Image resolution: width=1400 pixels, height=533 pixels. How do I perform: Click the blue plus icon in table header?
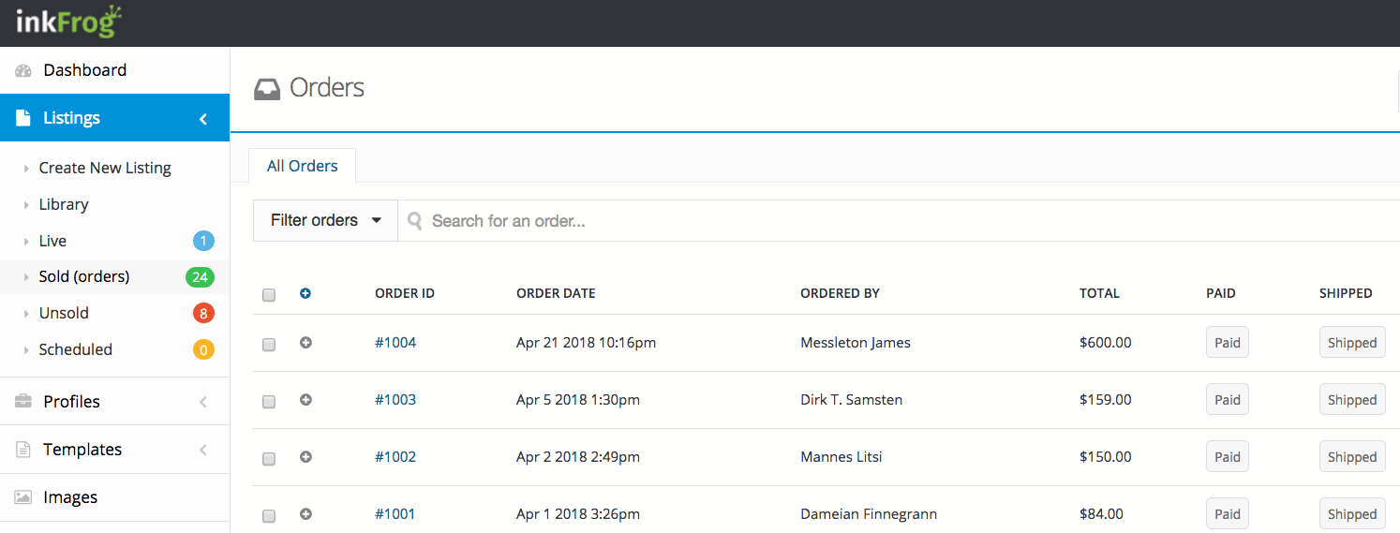(305, 293)
